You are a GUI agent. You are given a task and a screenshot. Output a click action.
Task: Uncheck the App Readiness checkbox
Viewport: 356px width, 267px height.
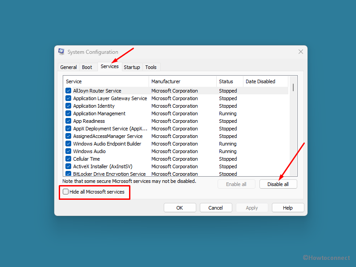click(x=68, y=121)
